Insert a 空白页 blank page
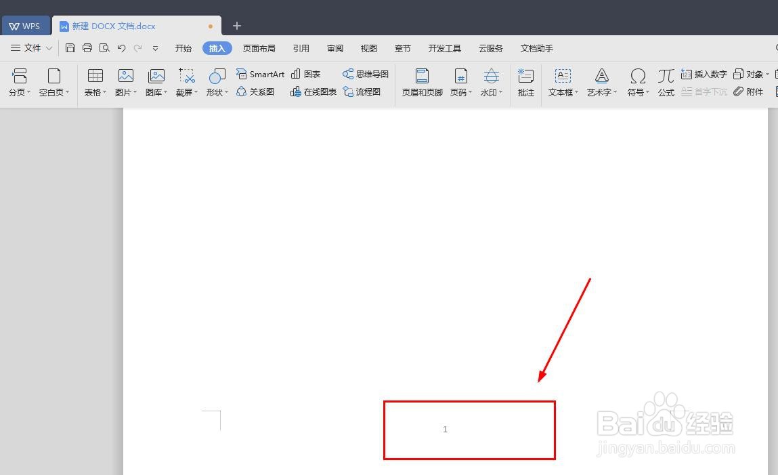This screenshot has height=475, width=778. [53, 83]
